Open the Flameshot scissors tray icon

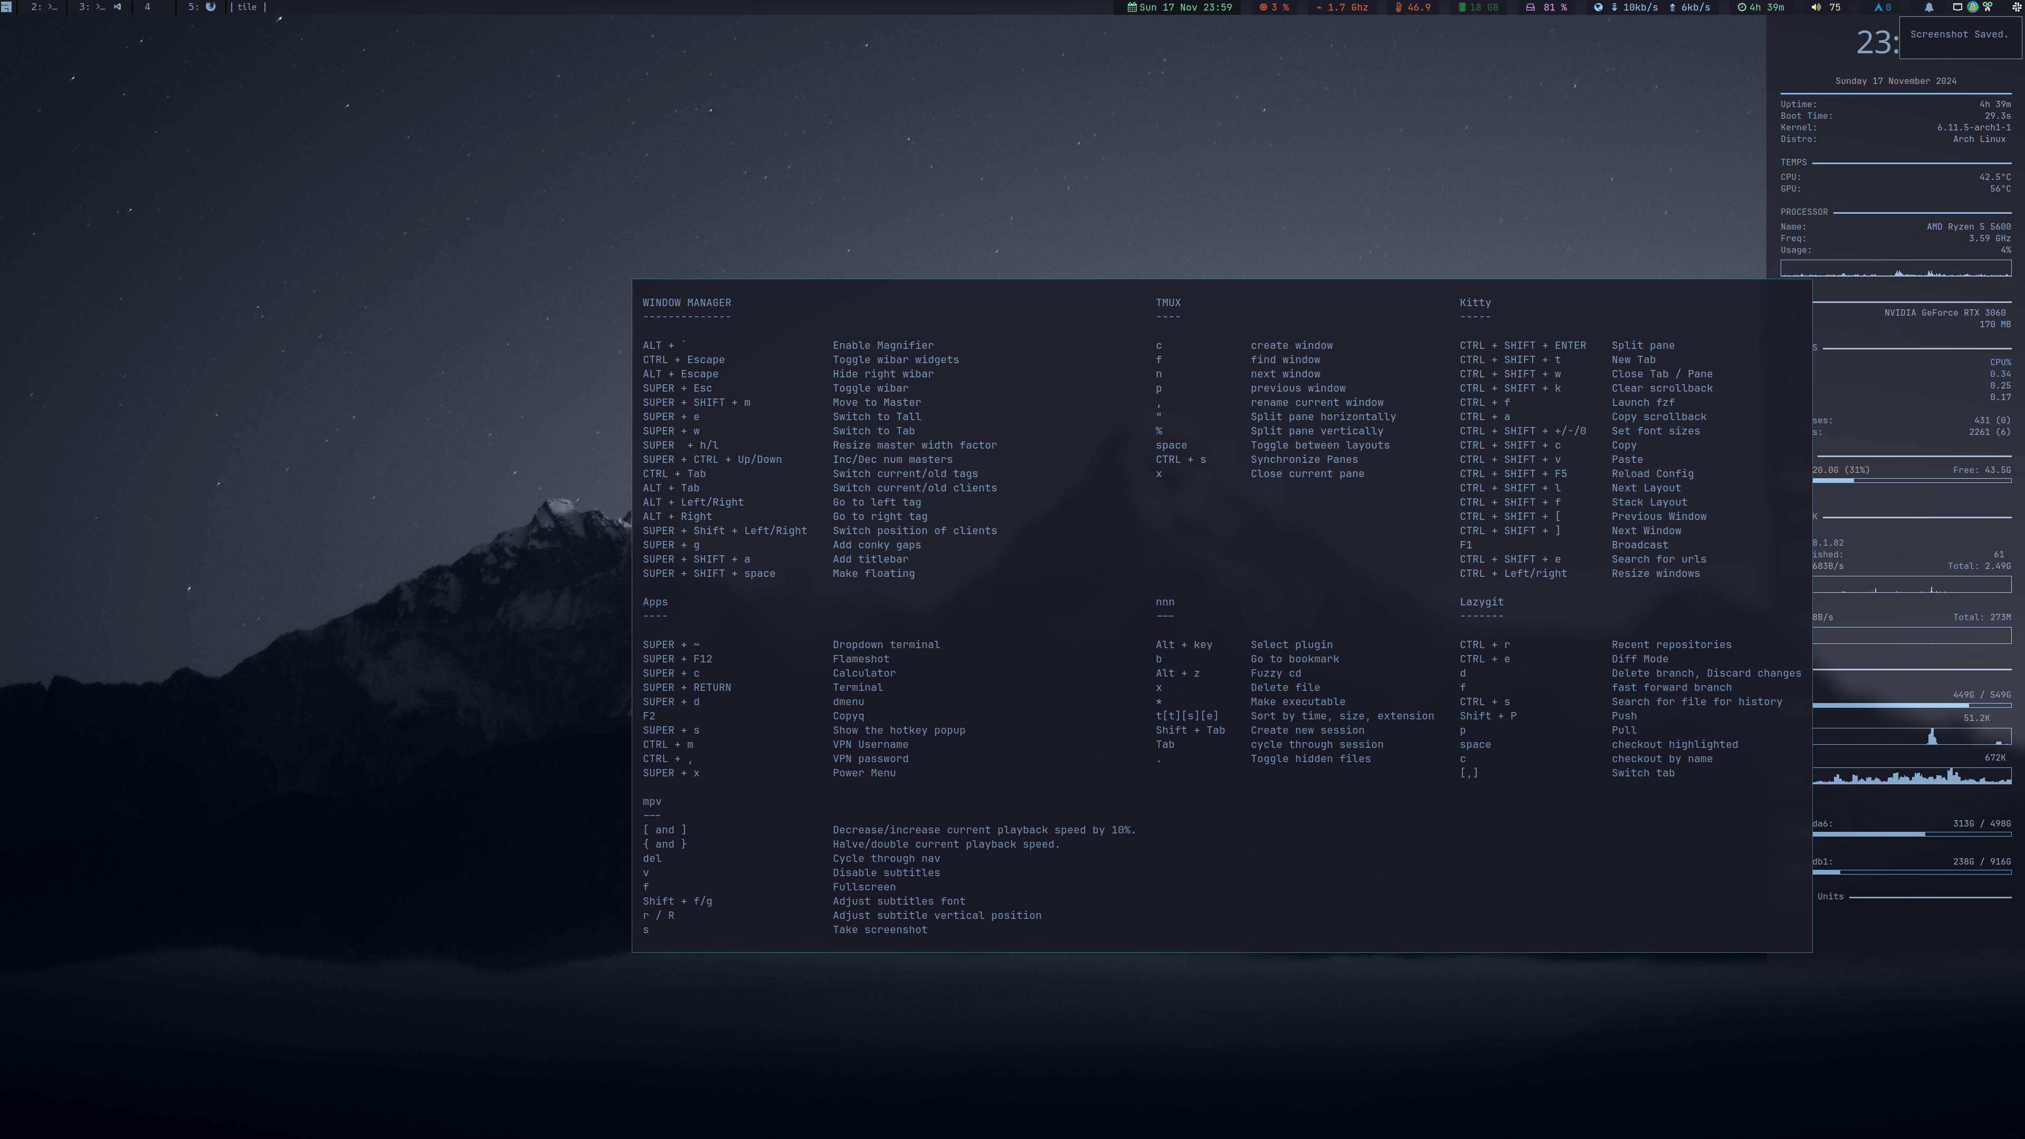[x=1988, y=7]
